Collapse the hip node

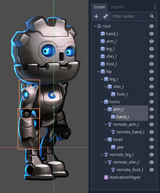coord(99,72)
